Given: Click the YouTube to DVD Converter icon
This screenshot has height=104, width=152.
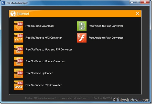Looking at the screenshot, I should pyautogui.click(x=18, y=85).
